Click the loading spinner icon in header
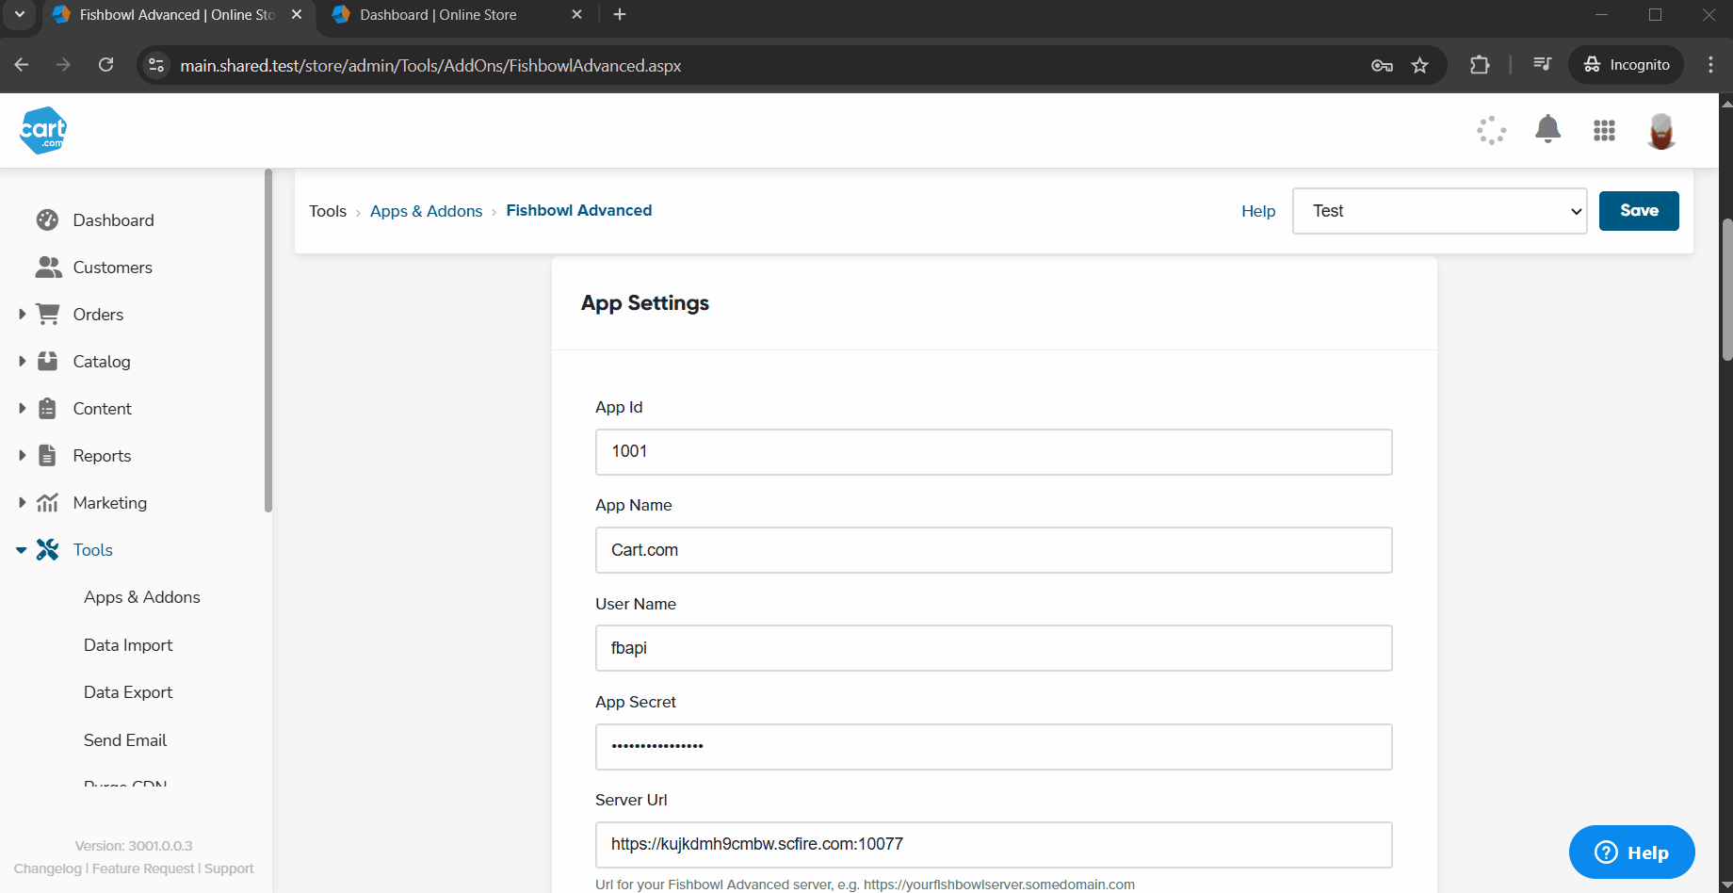 point(1492,130)
